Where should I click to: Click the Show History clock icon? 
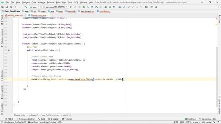click(x=137, y=7)
